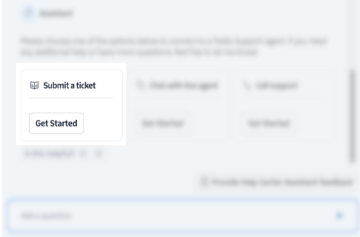Screen dimensions: 360x237
Task: Click Get Started under Call support
Action: coord(269,123)
